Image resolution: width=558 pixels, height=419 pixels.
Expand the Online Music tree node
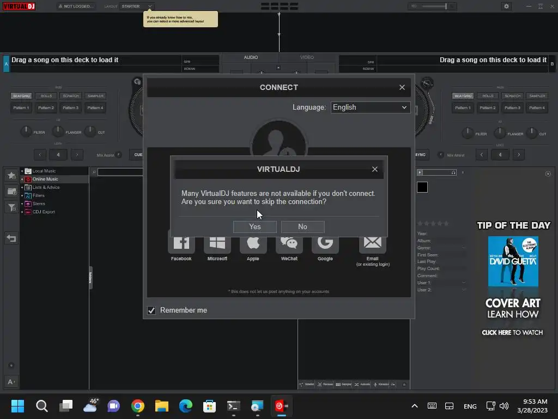click(x=22, y=179)
